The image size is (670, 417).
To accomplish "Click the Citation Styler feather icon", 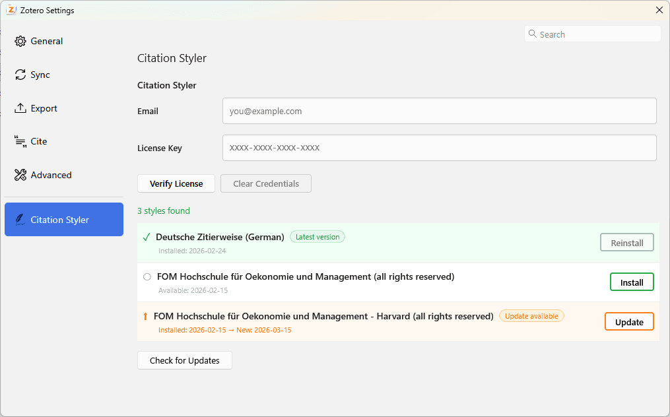I will coord(20,220).
